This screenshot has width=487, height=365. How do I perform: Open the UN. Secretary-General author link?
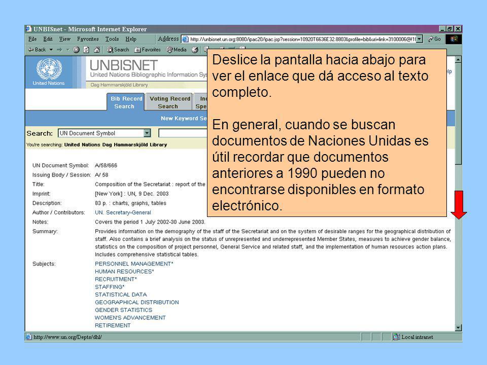(123, 212)
